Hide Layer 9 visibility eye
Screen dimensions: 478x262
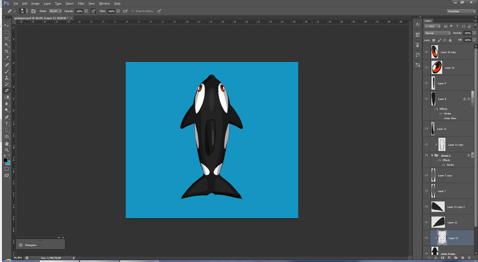coord(426,83)
